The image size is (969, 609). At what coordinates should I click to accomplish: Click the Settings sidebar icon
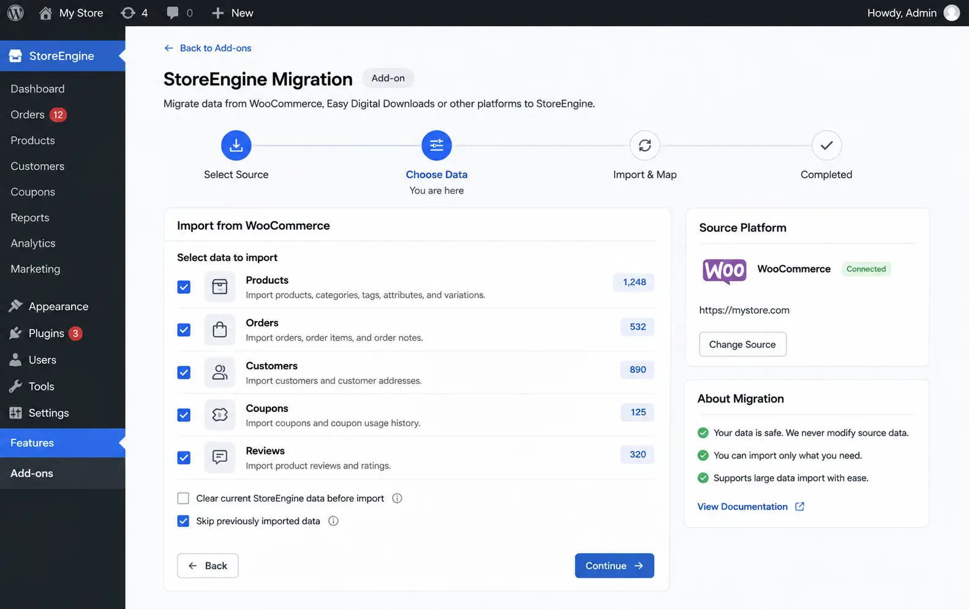16,413
